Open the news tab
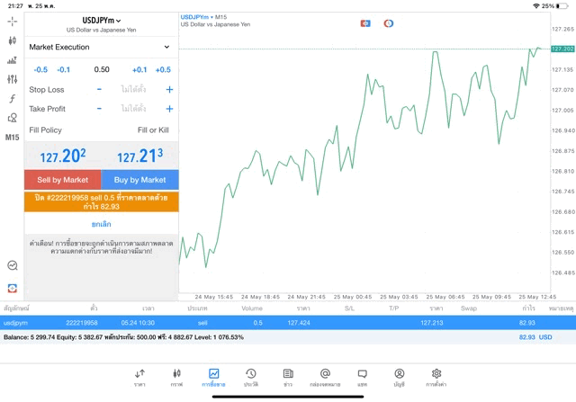Viewport: 576px width, 402px height. click(288, 378)
